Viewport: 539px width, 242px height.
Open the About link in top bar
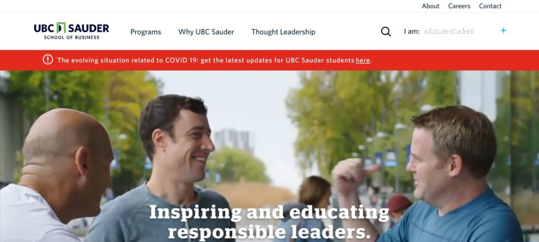tap(431, 6)
